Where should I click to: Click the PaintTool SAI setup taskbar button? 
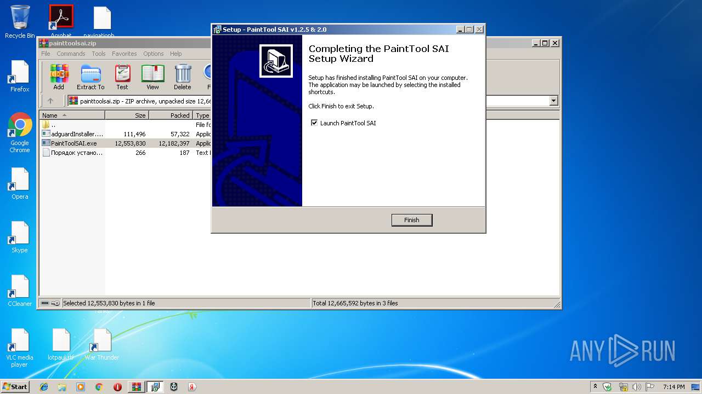[x=155, y=387]
